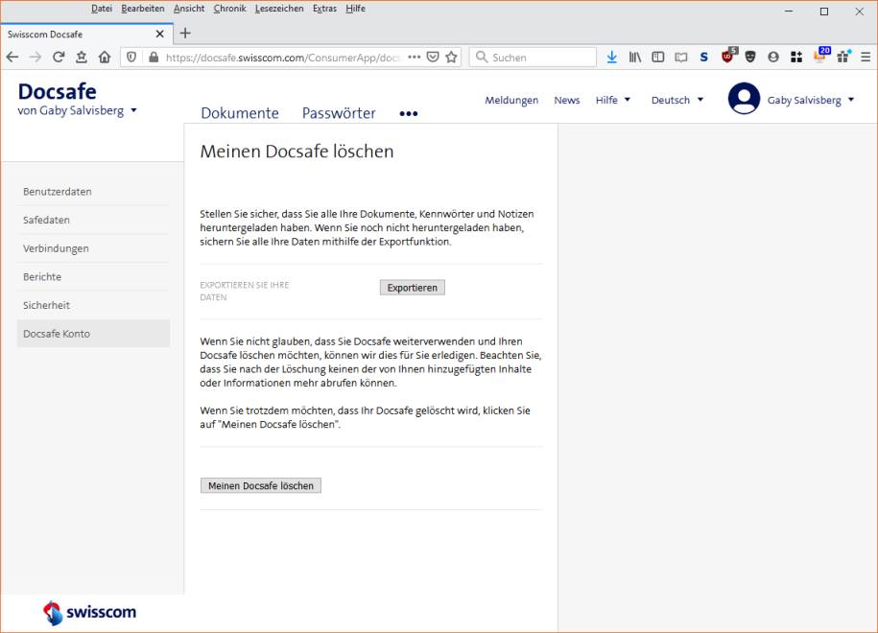Open the Firefox hamburger menu
This screenshot has height=633, width=878.
pyautogui.click(x=866, y=58)
